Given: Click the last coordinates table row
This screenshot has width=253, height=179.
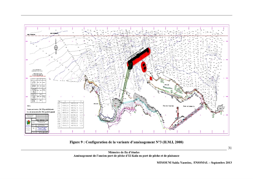Looking at the screenshot, I should pyautogui.click(x=71, y=126).
